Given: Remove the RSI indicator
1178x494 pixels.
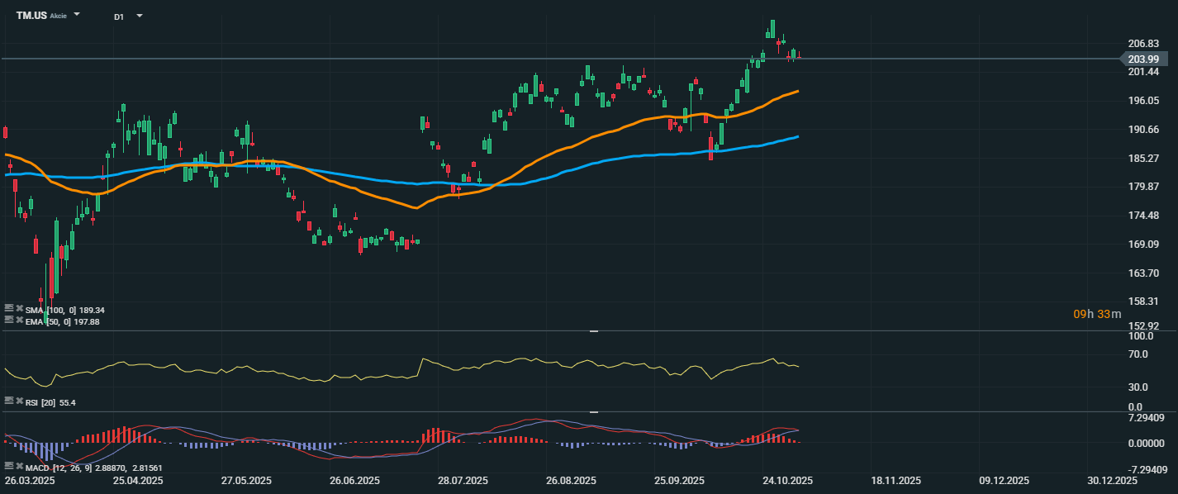Looking at the screenshot, I should click(19, 401).
